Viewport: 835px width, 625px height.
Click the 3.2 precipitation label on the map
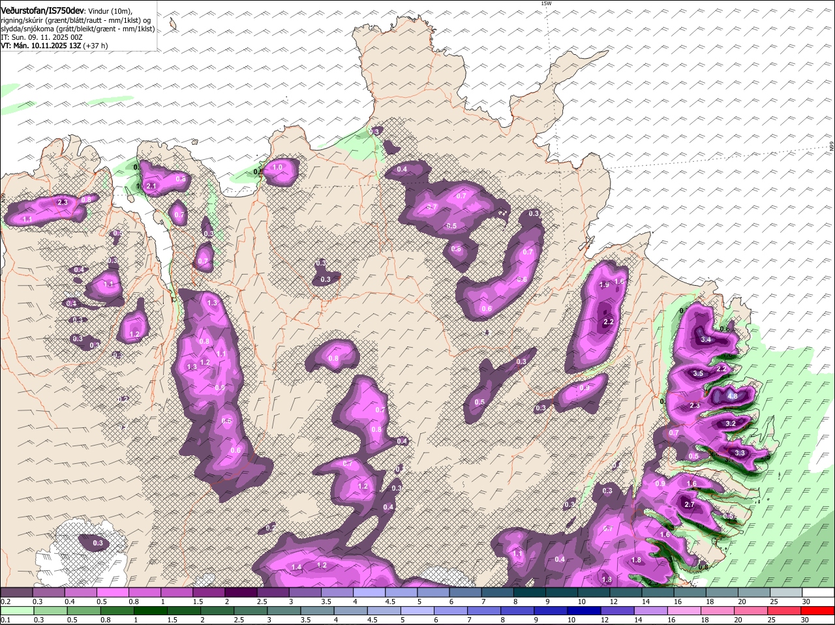731,423
